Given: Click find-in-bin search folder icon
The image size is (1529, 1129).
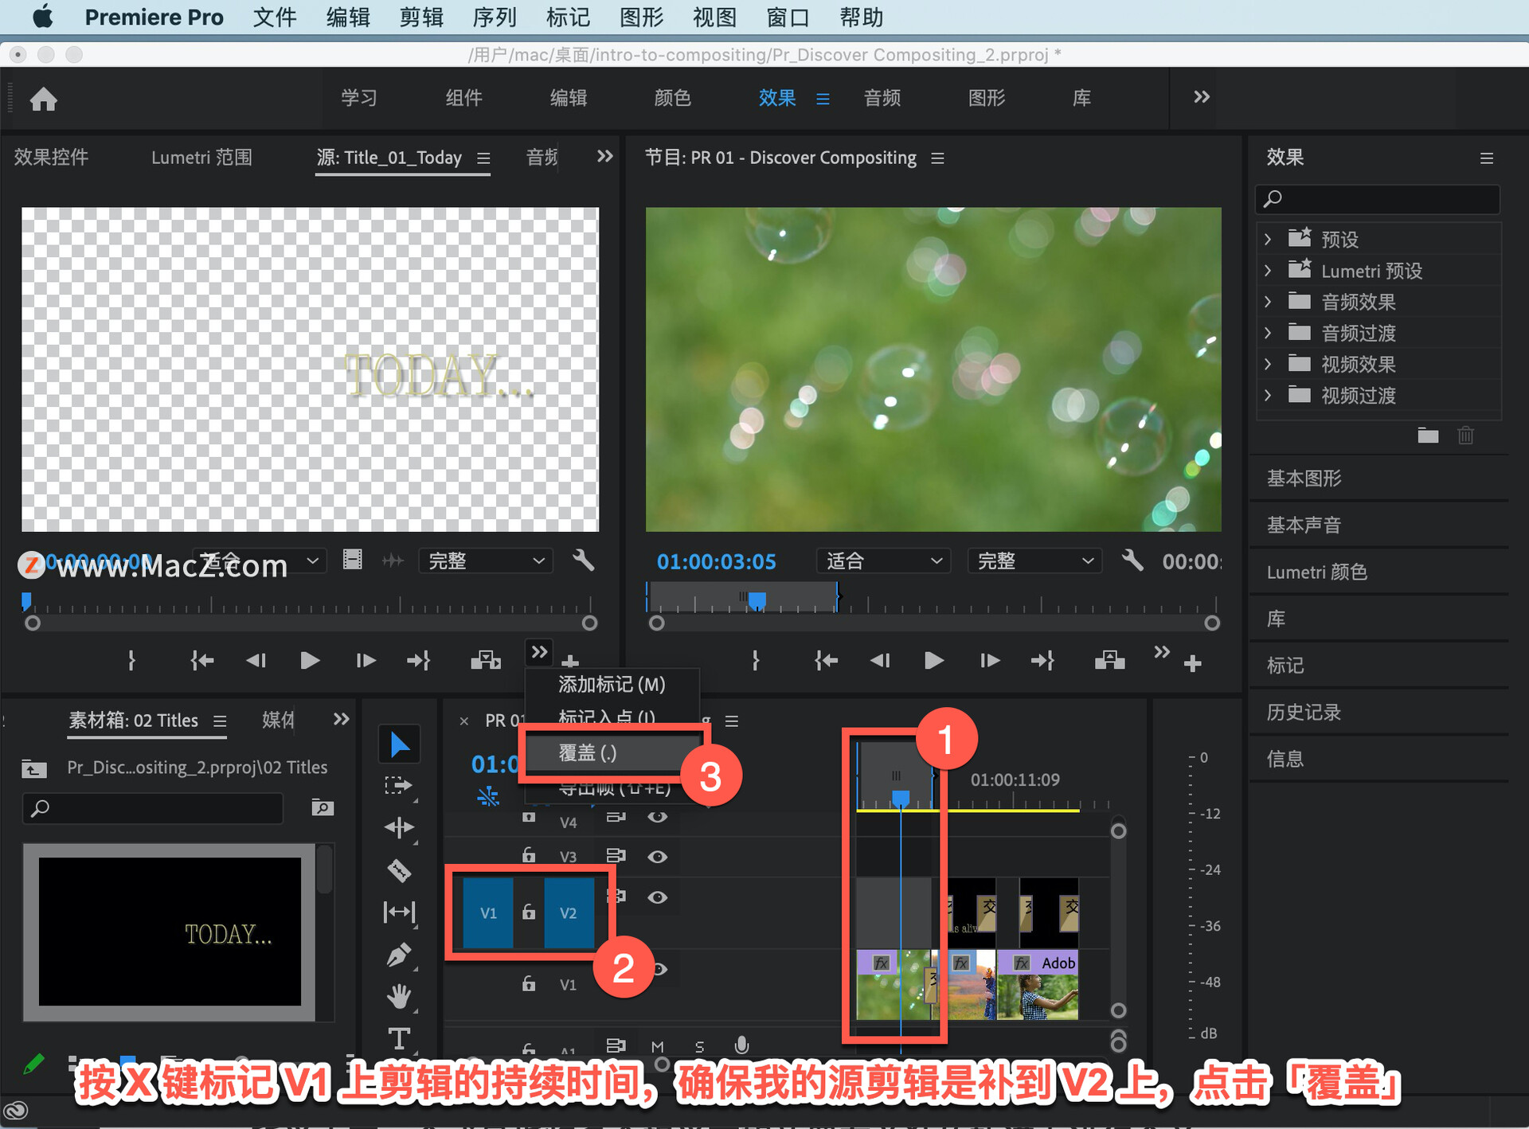Looking at the screenshot, I should pyautogui.click(x=323, y=807).
